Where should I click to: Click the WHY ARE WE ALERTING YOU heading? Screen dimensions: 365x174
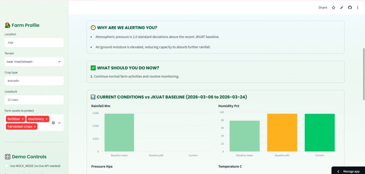(x=127, y=28)
